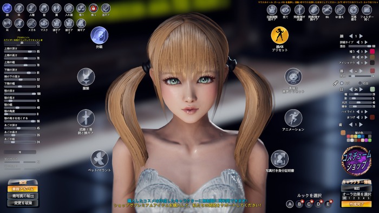Pick the green eye color swatch
Image resolution: width=379 pixels, height=213 pixels.
373,89
